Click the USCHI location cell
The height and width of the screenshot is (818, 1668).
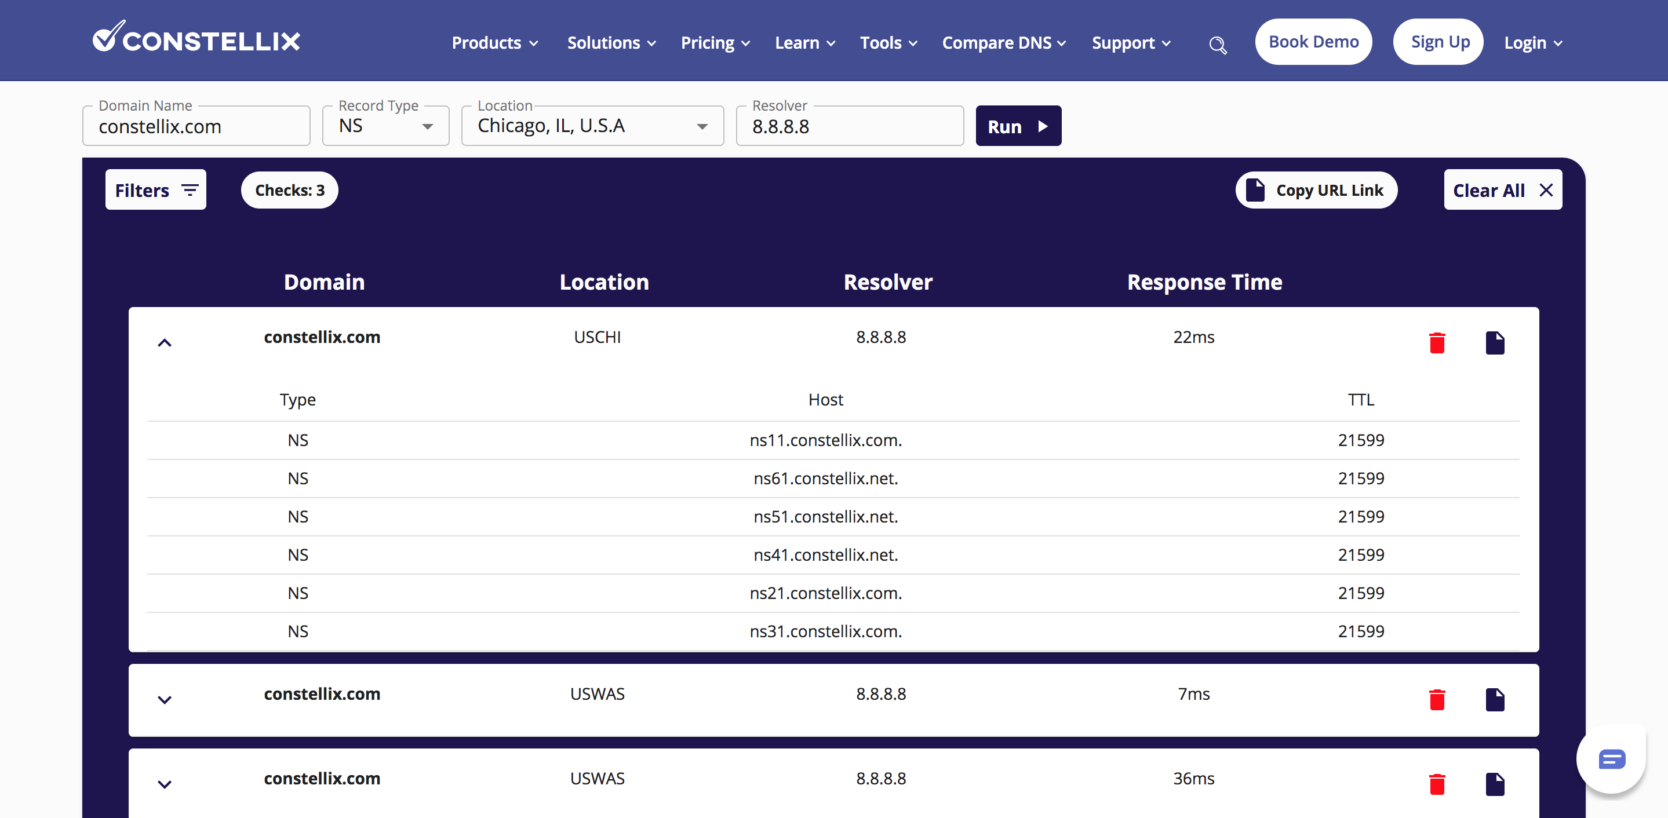tap(597, 337)
